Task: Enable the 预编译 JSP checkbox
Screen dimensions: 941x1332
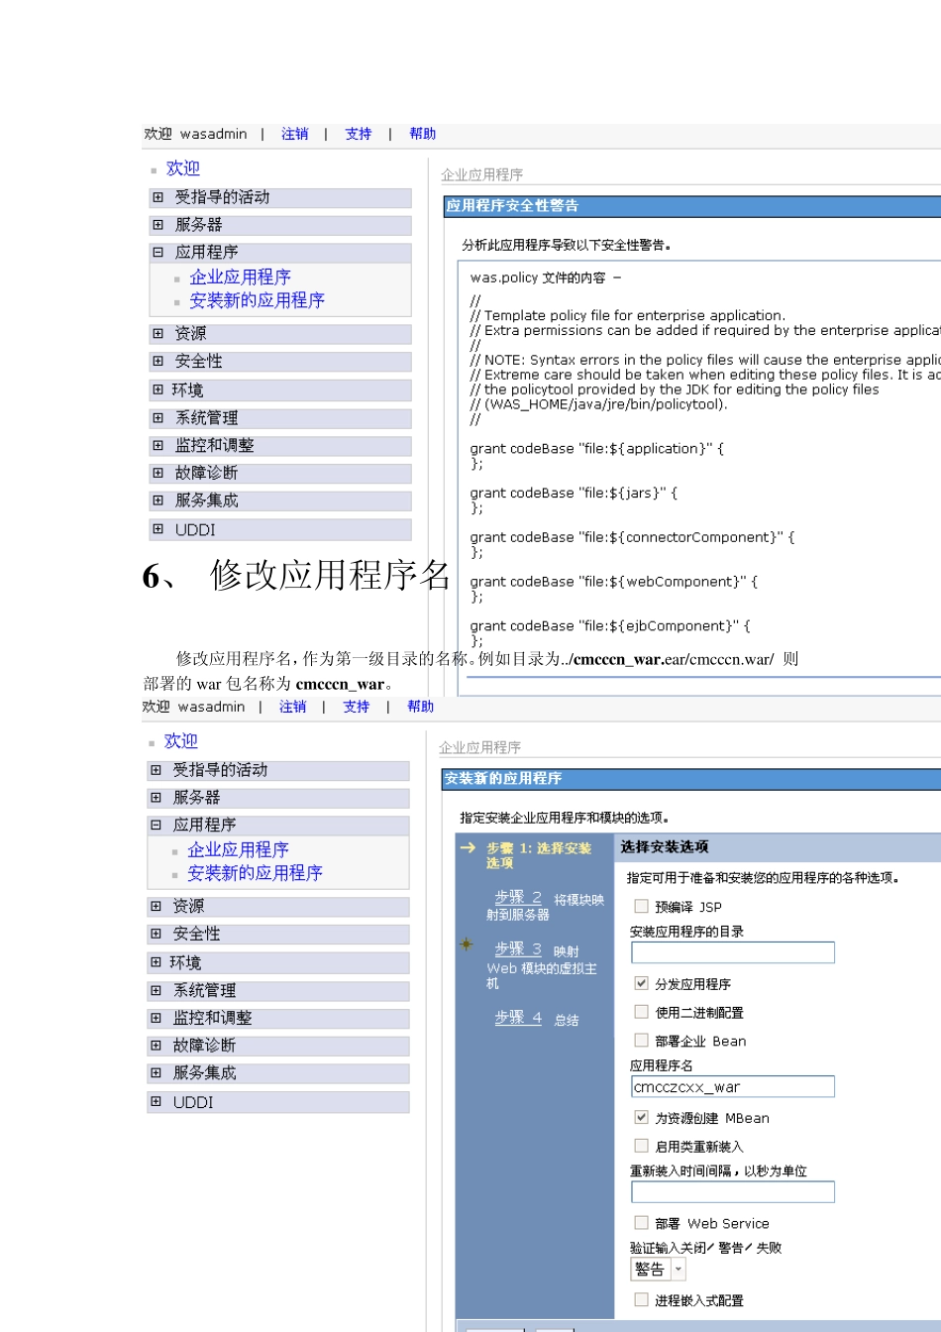Action: [x=642, y=906]
